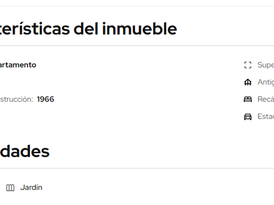The image size is (274, 205).
Task: Click the divider line below 'inmueble' heading
Action: pos(137,46)
